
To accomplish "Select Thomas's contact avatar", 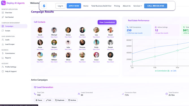I will tap(82, 42).
